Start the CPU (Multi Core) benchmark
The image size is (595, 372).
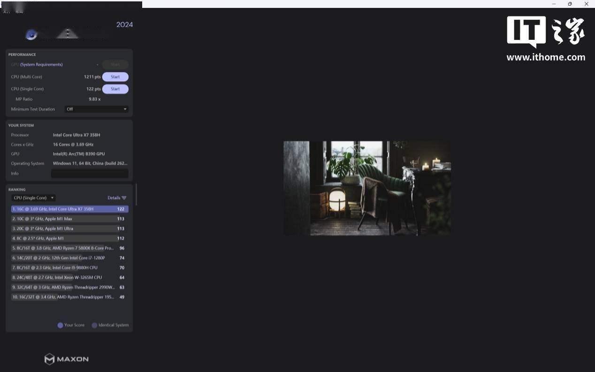115,77
